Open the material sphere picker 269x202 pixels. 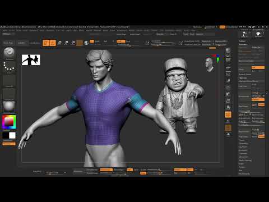[x=9, y=107]
